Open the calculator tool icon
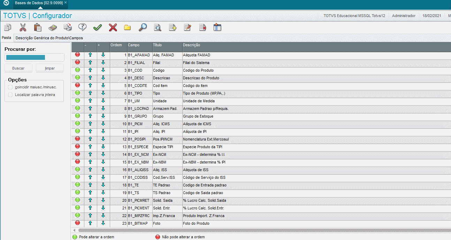451x240 pixels. 53,27
